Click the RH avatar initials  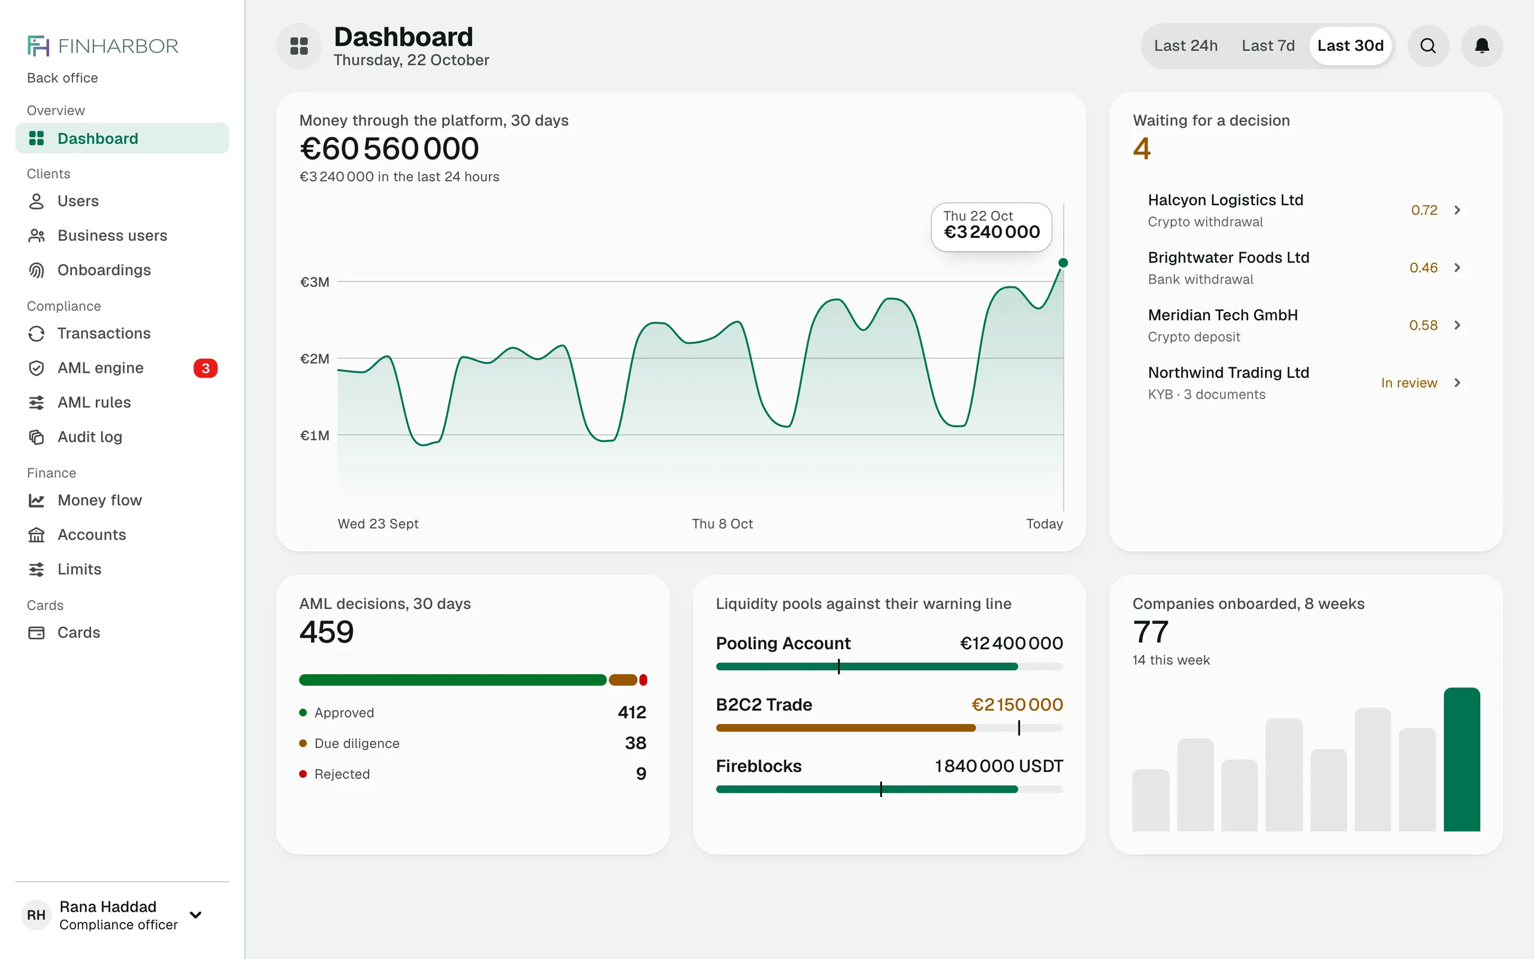click(36, 915)
